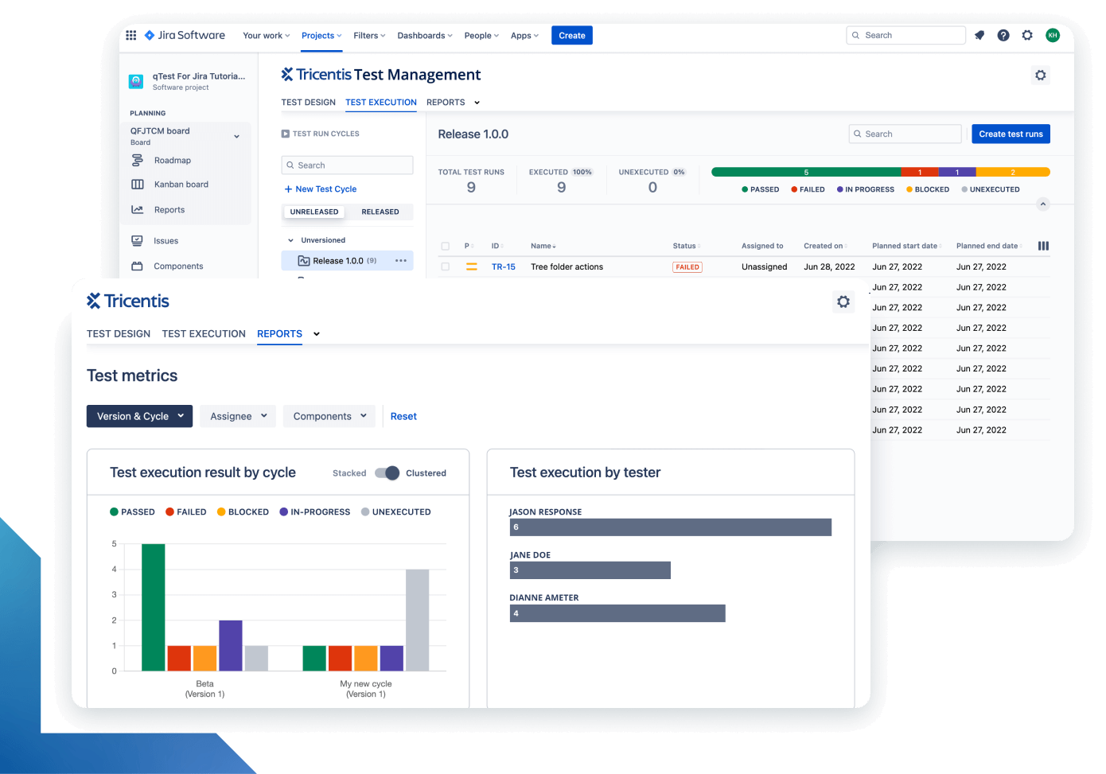Open the Components filter dropdown
Image resolution: width=1106 pixels, height=774 pixels.
(329, 416)
